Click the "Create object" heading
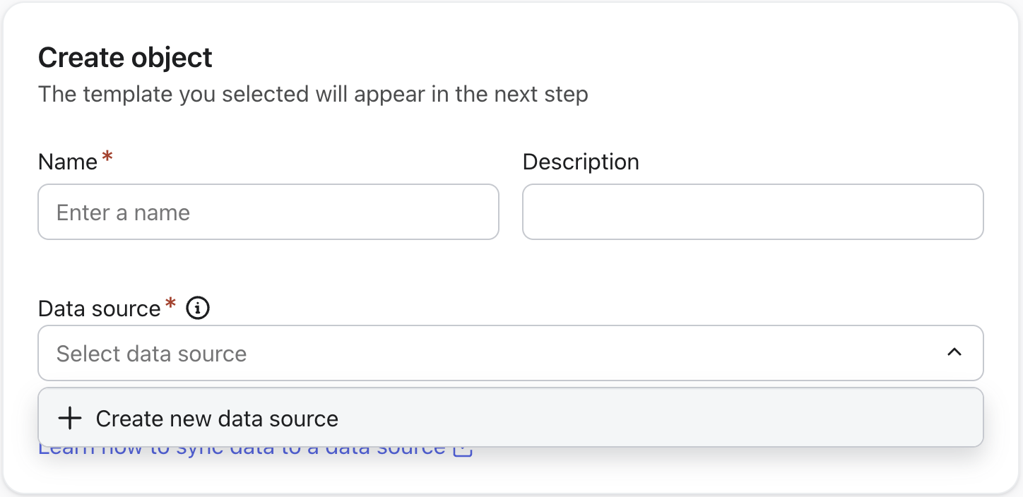Screen dimensions: 1023x497 [x=125, y=57]
